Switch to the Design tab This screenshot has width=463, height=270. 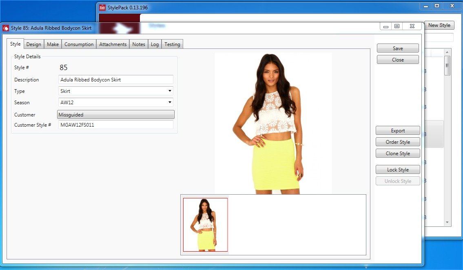tap(34, 44)
